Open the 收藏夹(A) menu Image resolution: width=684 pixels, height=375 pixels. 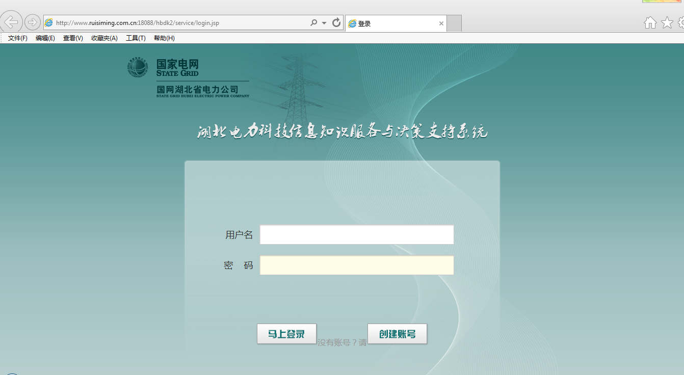click(x=104, y=38)
